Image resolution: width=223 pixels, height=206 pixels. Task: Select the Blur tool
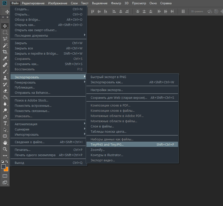[5, 104]
